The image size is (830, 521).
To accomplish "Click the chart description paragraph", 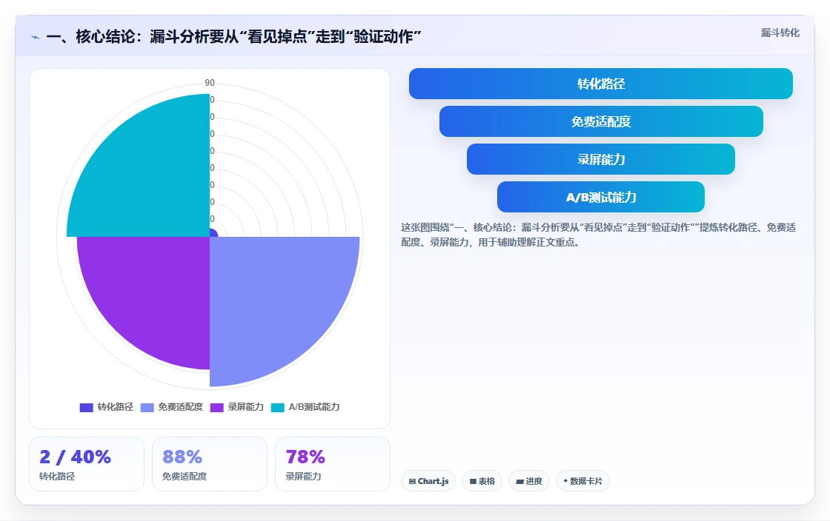I will pos(598,235).
